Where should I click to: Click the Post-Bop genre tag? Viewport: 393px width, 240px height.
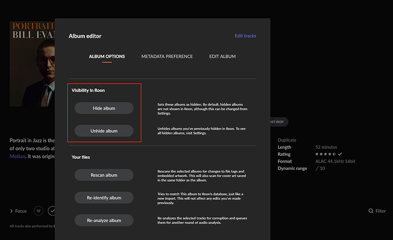279,122
